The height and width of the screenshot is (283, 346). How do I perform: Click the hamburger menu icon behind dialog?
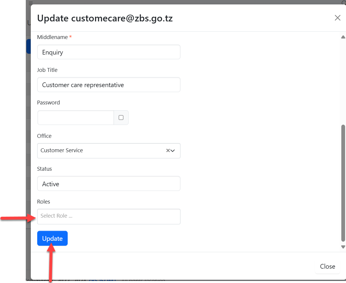31,3
